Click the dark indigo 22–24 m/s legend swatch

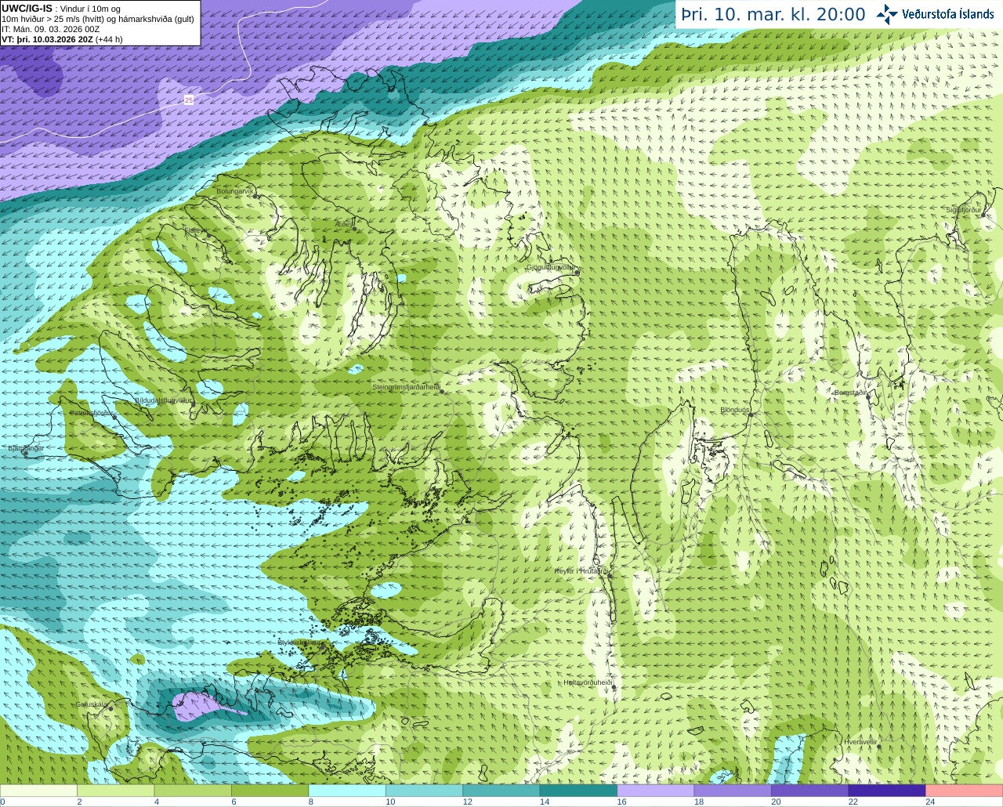pyautogui.click(x=887, y=791)
